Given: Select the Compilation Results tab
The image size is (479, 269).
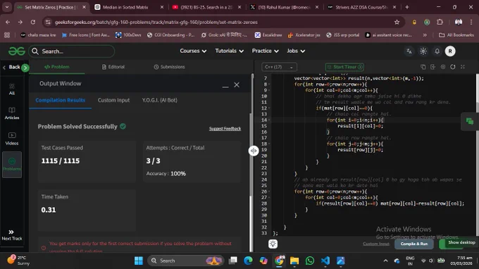Looking at the screenshot, I should pos(60,100).
